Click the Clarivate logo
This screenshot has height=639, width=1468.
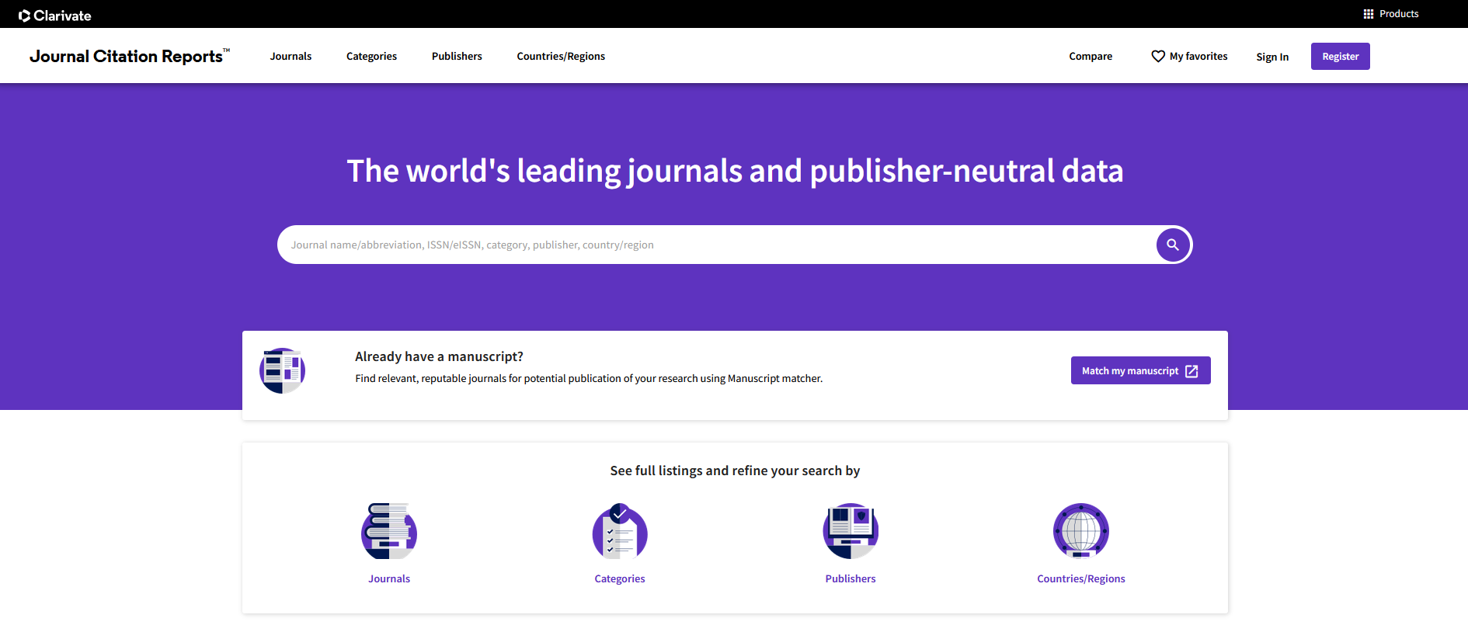coord(54,16)
